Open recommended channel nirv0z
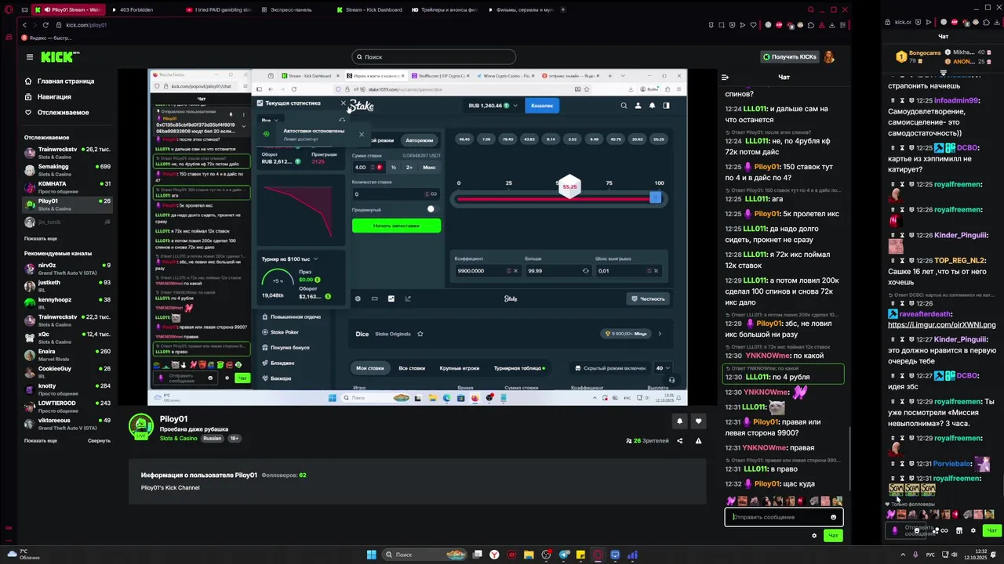 [x=67, y=268]
